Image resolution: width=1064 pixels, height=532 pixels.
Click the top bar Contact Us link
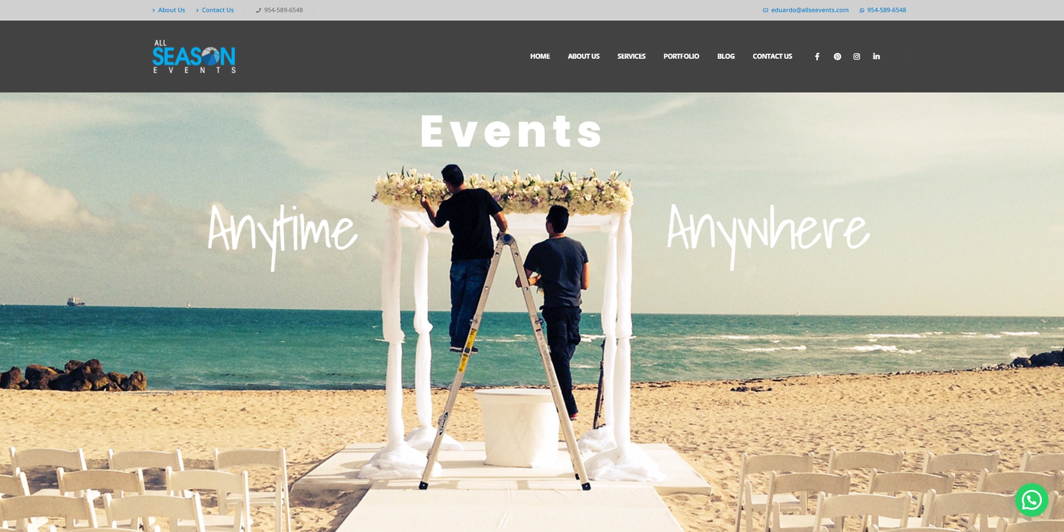click(215, 10)
